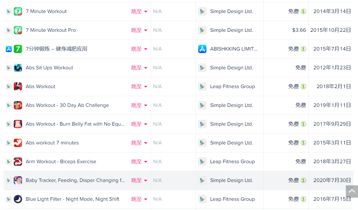
Task: Click publisher ABISHKKING LIMITED link
Action: click(233, 49)
